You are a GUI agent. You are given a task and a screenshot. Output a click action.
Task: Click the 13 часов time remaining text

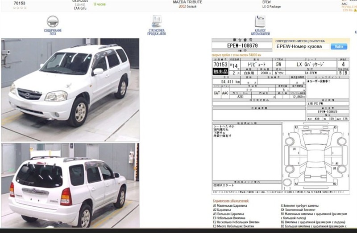click(x=100, y=4)
